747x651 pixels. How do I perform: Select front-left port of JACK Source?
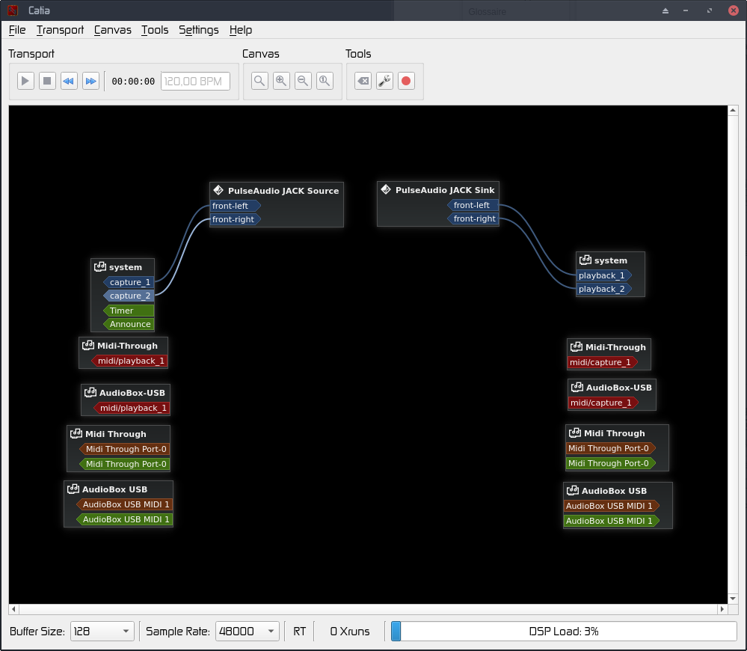236,206
